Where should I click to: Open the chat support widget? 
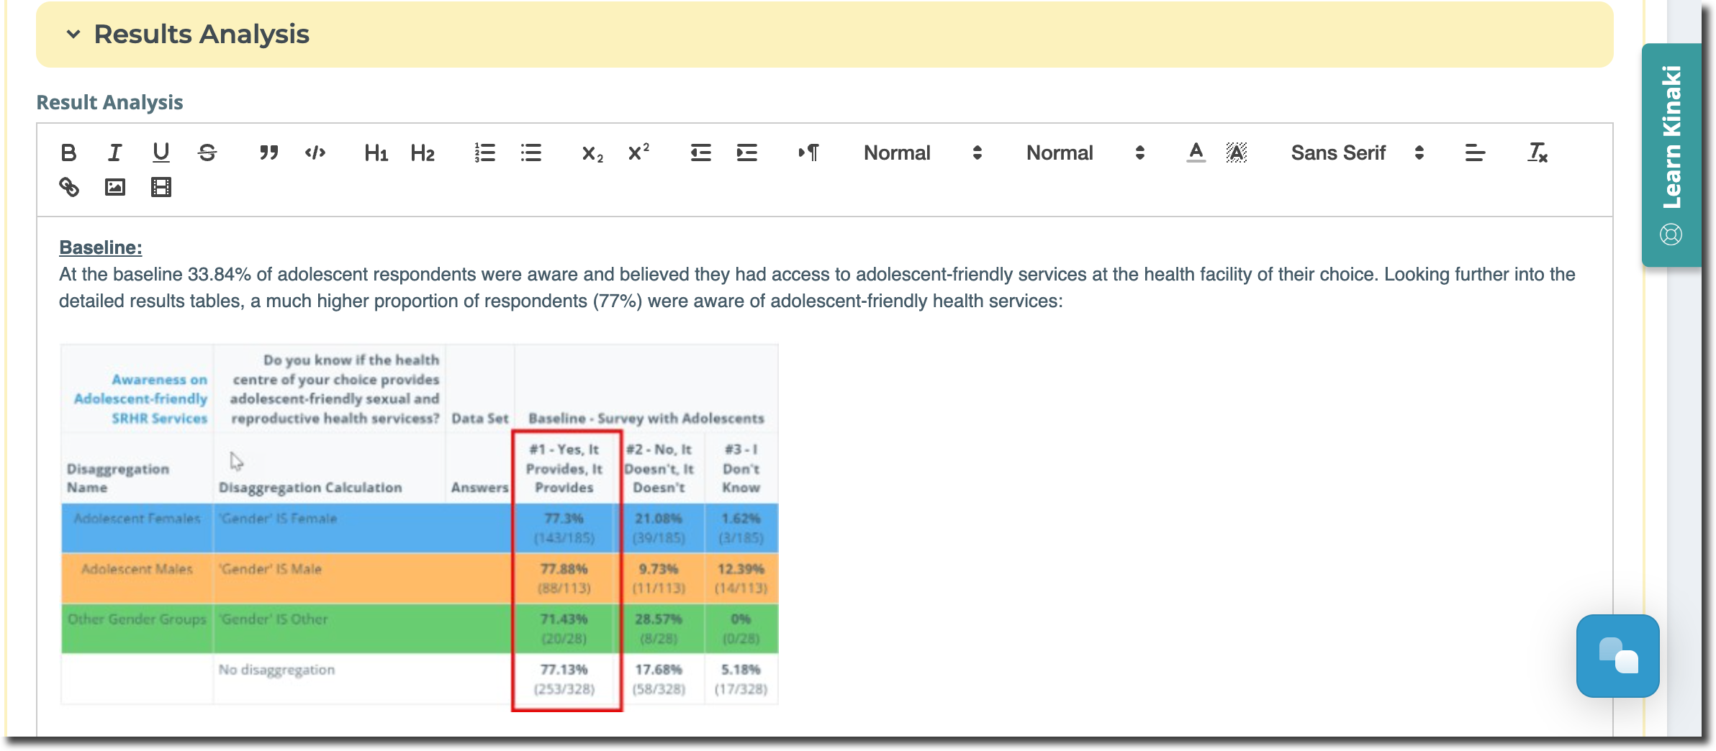coord(1618,655)
